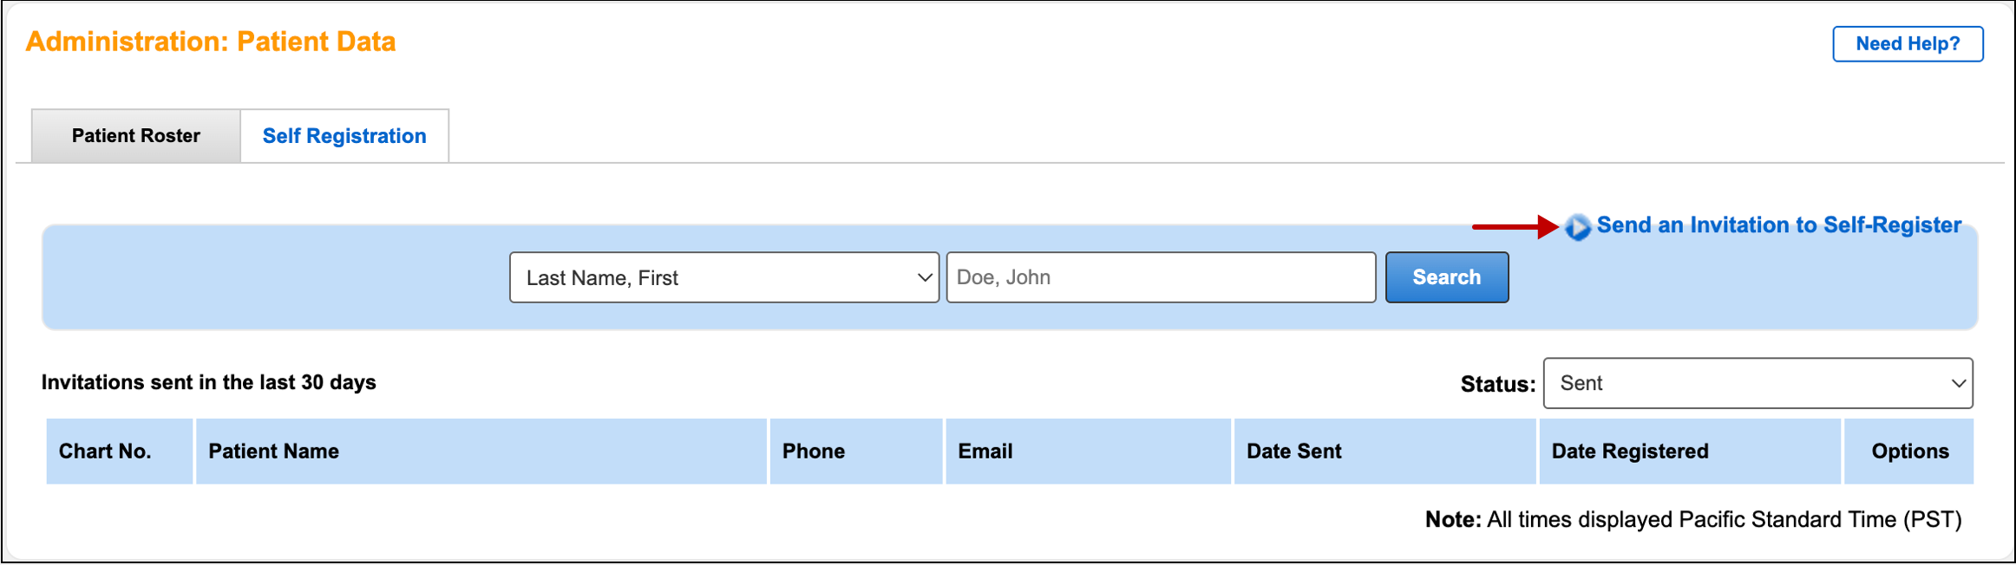The width and height of the screenshot is (2016, 565).
Task: Click the Date Registered column header
Action: click(1629, 451)
